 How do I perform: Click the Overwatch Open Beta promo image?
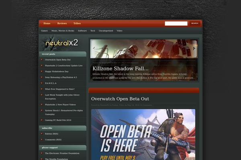tap(143, 134)
